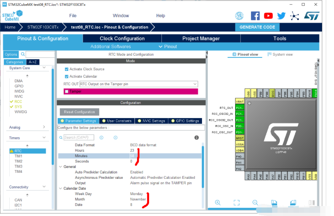
Task: Select the VBAT pin on the chip
Action: [x=240, y=101]
